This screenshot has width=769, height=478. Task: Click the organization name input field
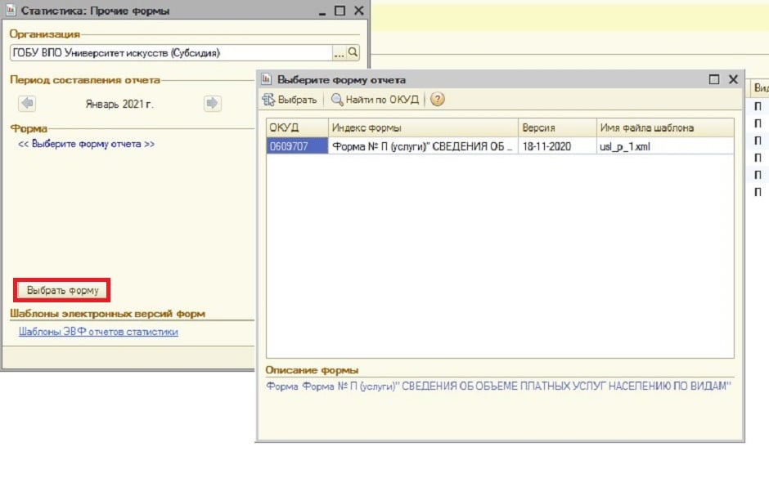(x=170, y=52)
